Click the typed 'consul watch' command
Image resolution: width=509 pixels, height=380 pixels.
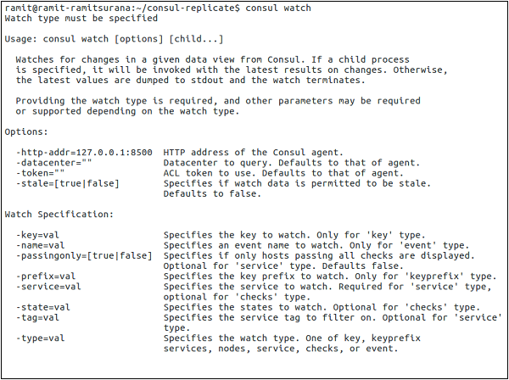tap(277, 8)
